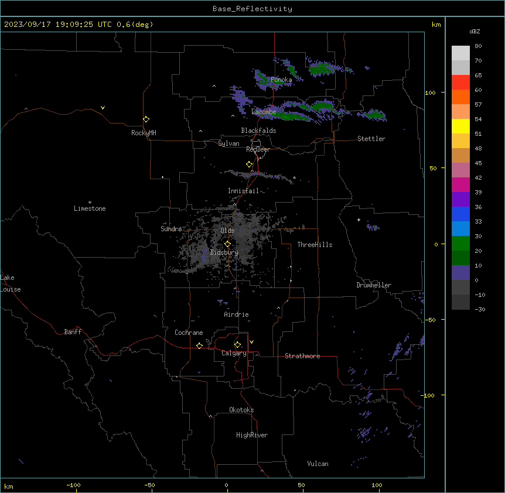Select the Vulcan label
The height and width of the screenshot is (493, 505).
coord(318,464)
